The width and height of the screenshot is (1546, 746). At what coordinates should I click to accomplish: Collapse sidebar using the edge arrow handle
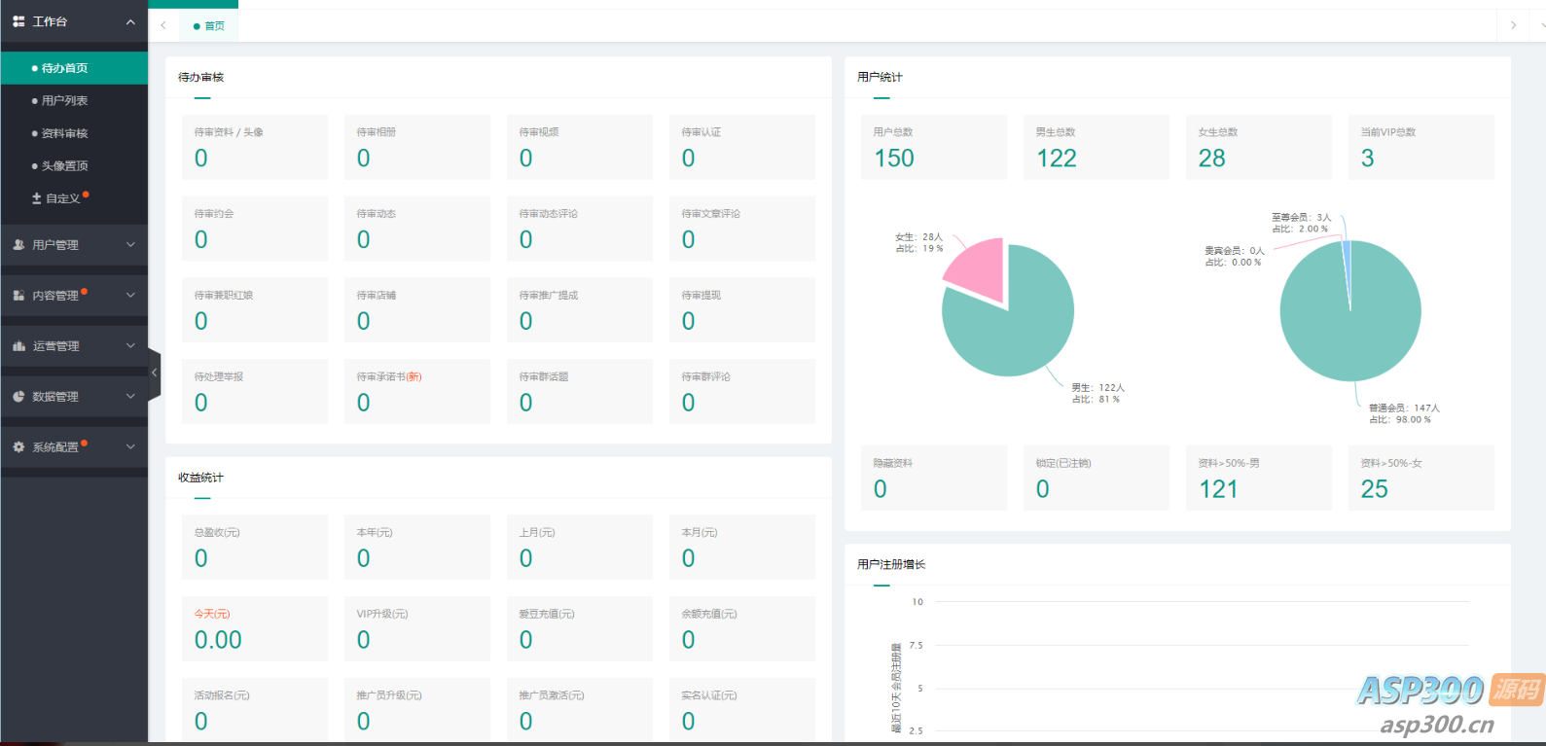point(154,373)
